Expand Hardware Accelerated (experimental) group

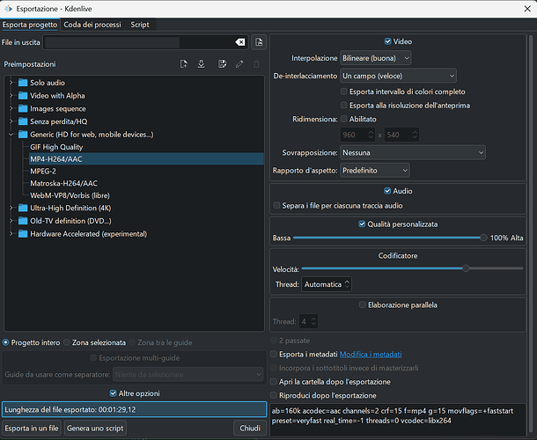coord(11,234)
